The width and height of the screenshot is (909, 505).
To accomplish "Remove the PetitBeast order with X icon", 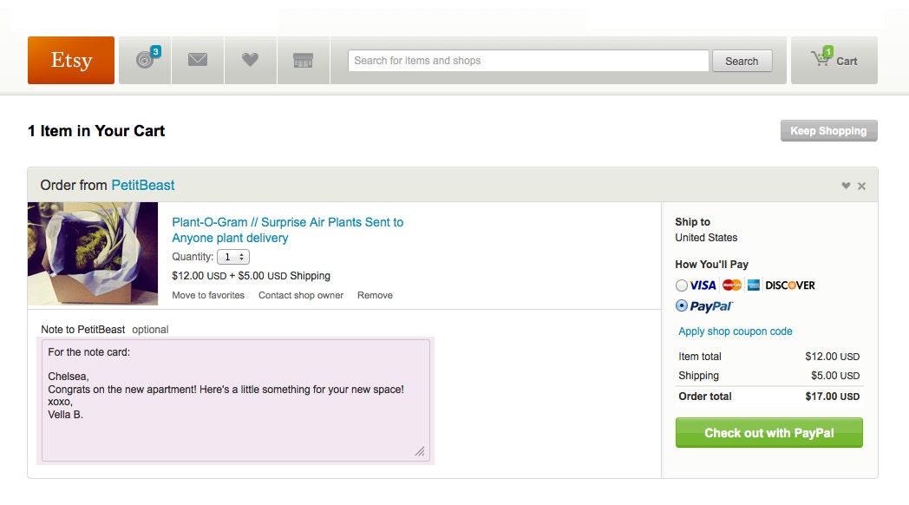I will point(861,186).
